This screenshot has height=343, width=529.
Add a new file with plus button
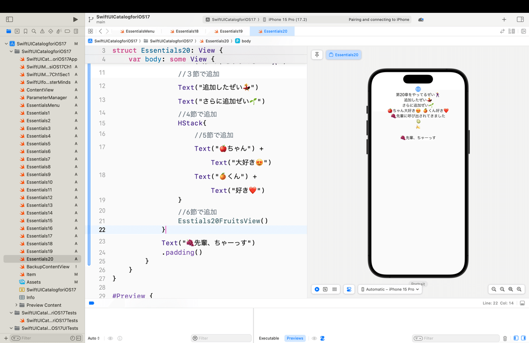pos(5,338)
